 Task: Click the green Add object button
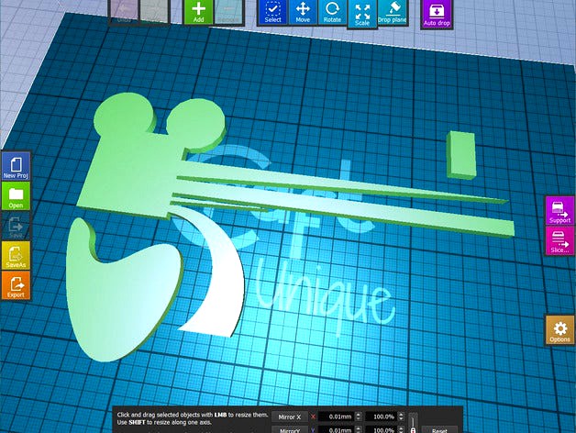(198, 12)
